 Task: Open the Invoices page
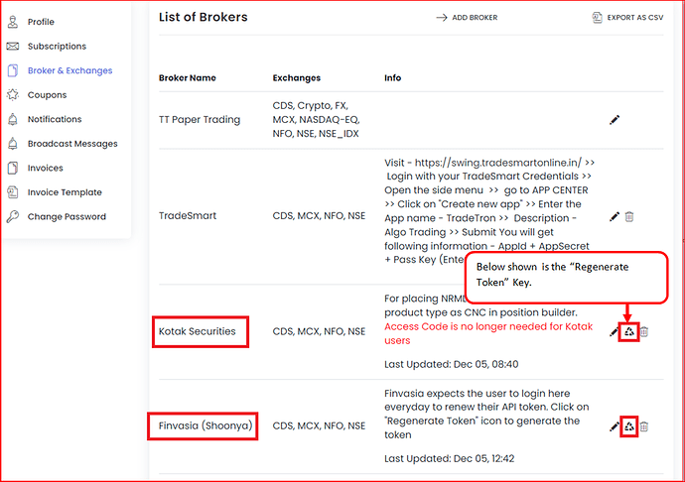pos(46,168)
